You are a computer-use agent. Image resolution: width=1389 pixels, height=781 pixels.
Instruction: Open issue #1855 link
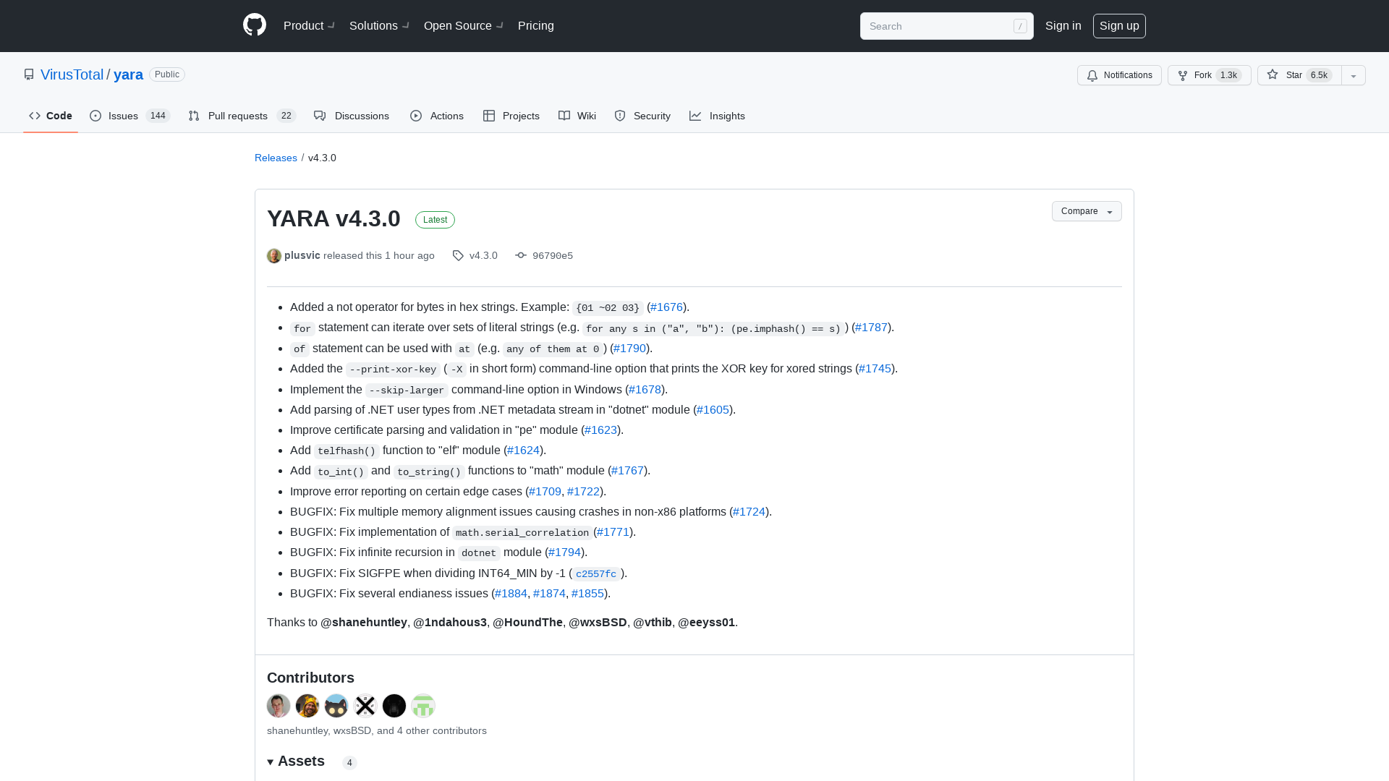(587, 594)
